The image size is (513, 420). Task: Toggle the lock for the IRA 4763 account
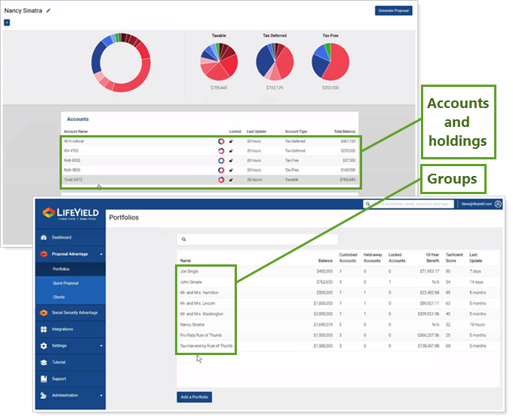coord(232,150)
